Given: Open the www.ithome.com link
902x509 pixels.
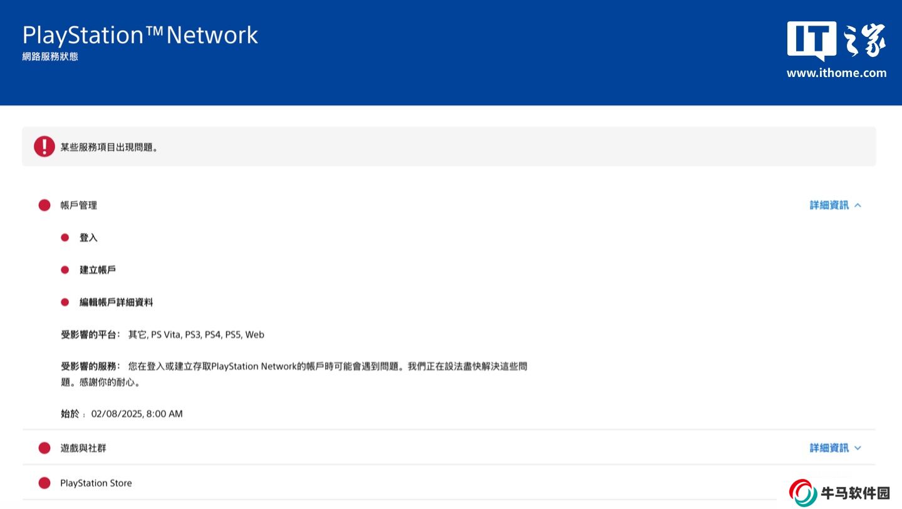Looking at the screenshot, I should coord(836,73).
